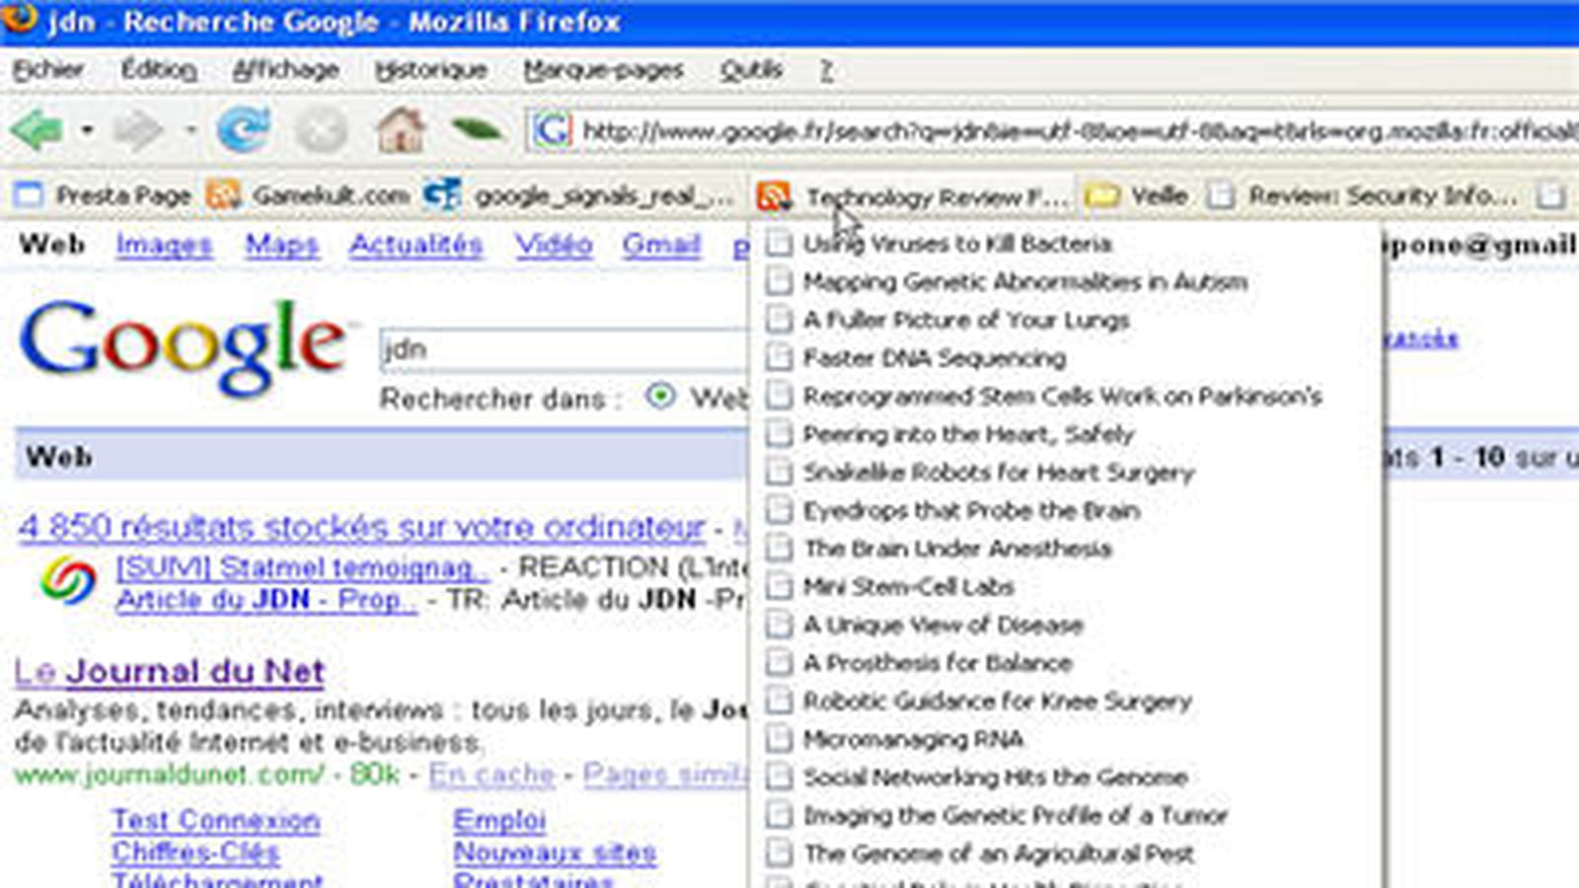Click the Google logo
1579x888 pixels.
coord(184,346)
